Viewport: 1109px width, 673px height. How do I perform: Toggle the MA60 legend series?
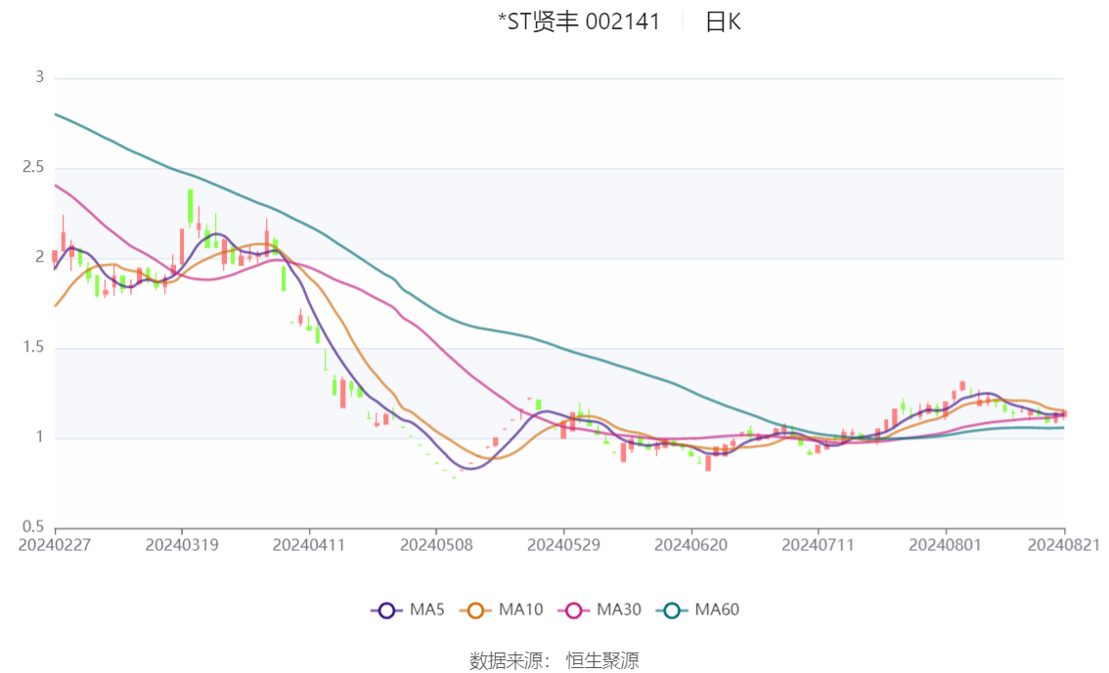pos(698,610)
